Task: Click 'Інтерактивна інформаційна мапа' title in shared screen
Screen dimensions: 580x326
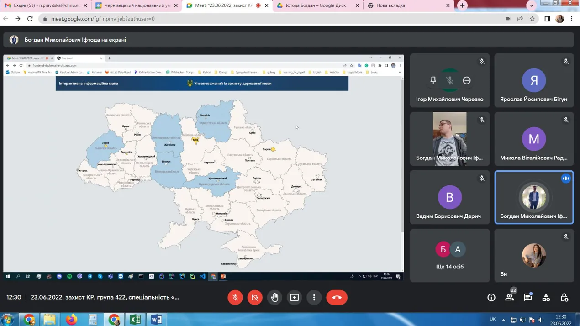Action: click(x=88, y=84)
